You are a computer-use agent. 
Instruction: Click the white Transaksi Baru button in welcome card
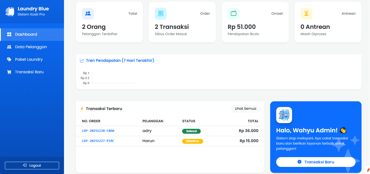pos(316,162)
